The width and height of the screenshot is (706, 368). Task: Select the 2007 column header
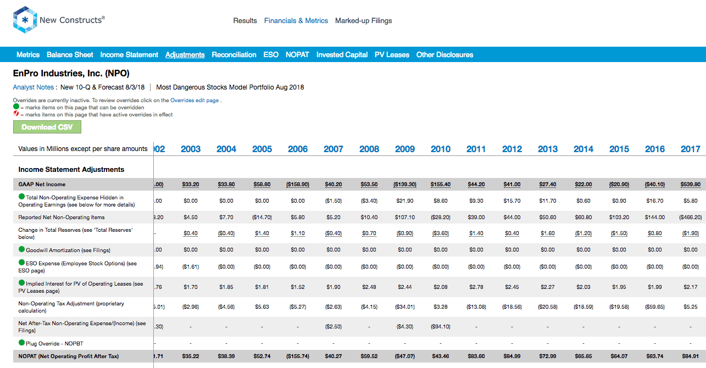click(333, 149)
